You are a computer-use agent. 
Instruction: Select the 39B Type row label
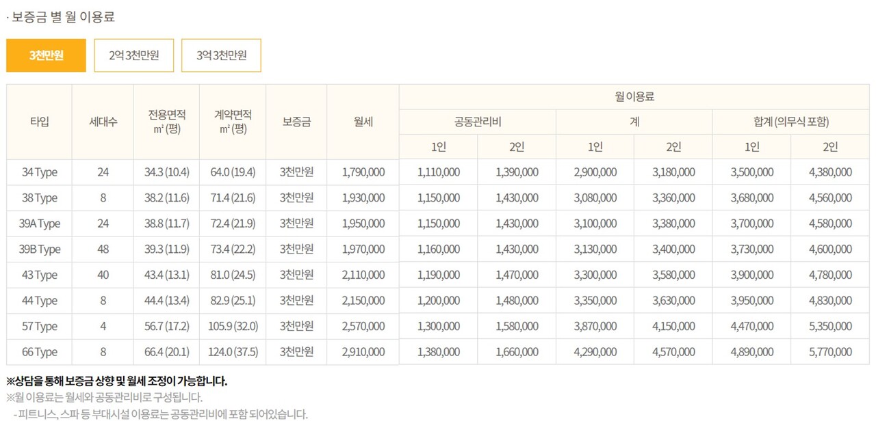(39, 249)
